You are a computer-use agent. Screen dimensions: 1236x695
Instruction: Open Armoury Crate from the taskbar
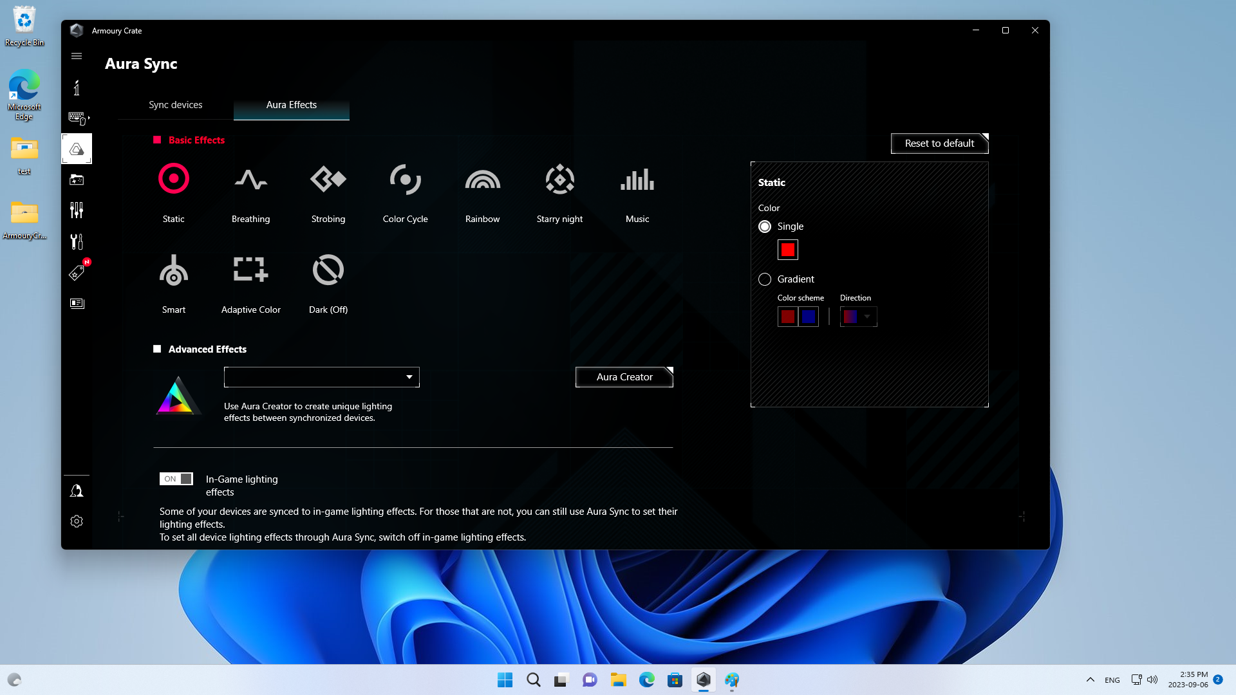pyautogui.click(x=704, y=680)
